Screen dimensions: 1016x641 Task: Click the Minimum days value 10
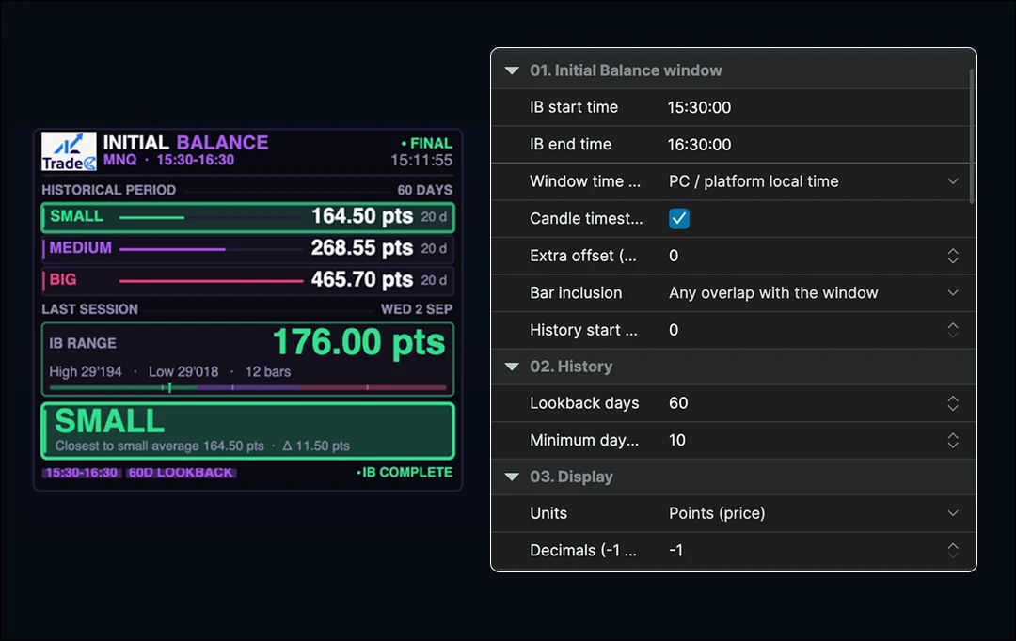pos(677,440)
